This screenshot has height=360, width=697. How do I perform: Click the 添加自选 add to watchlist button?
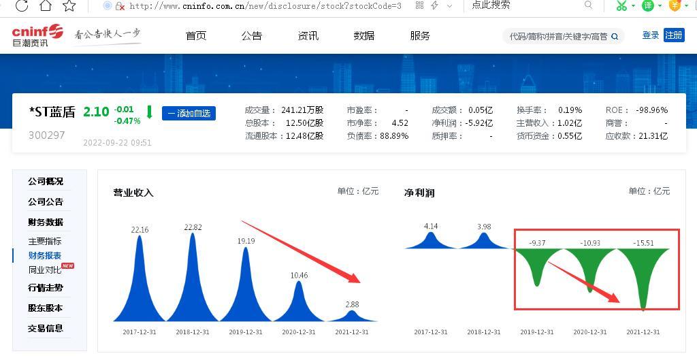(x=189, y=114)
